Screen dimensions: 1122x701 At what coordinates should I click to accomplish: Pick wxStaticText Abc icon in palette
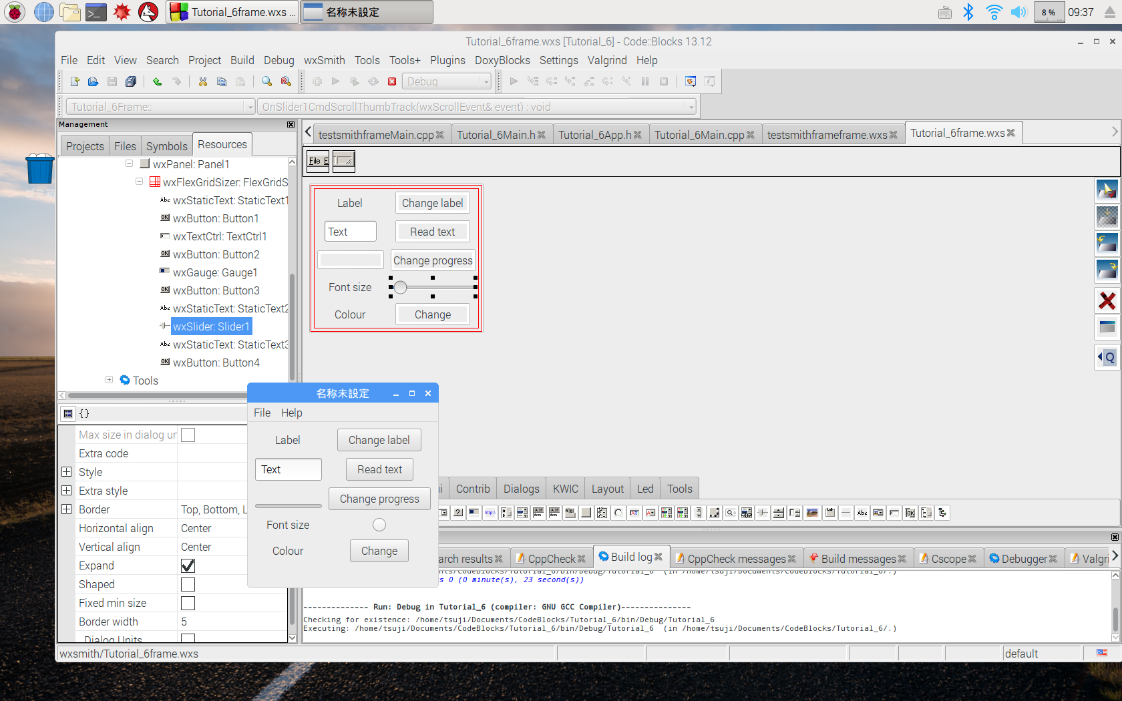tap(862, 513)
